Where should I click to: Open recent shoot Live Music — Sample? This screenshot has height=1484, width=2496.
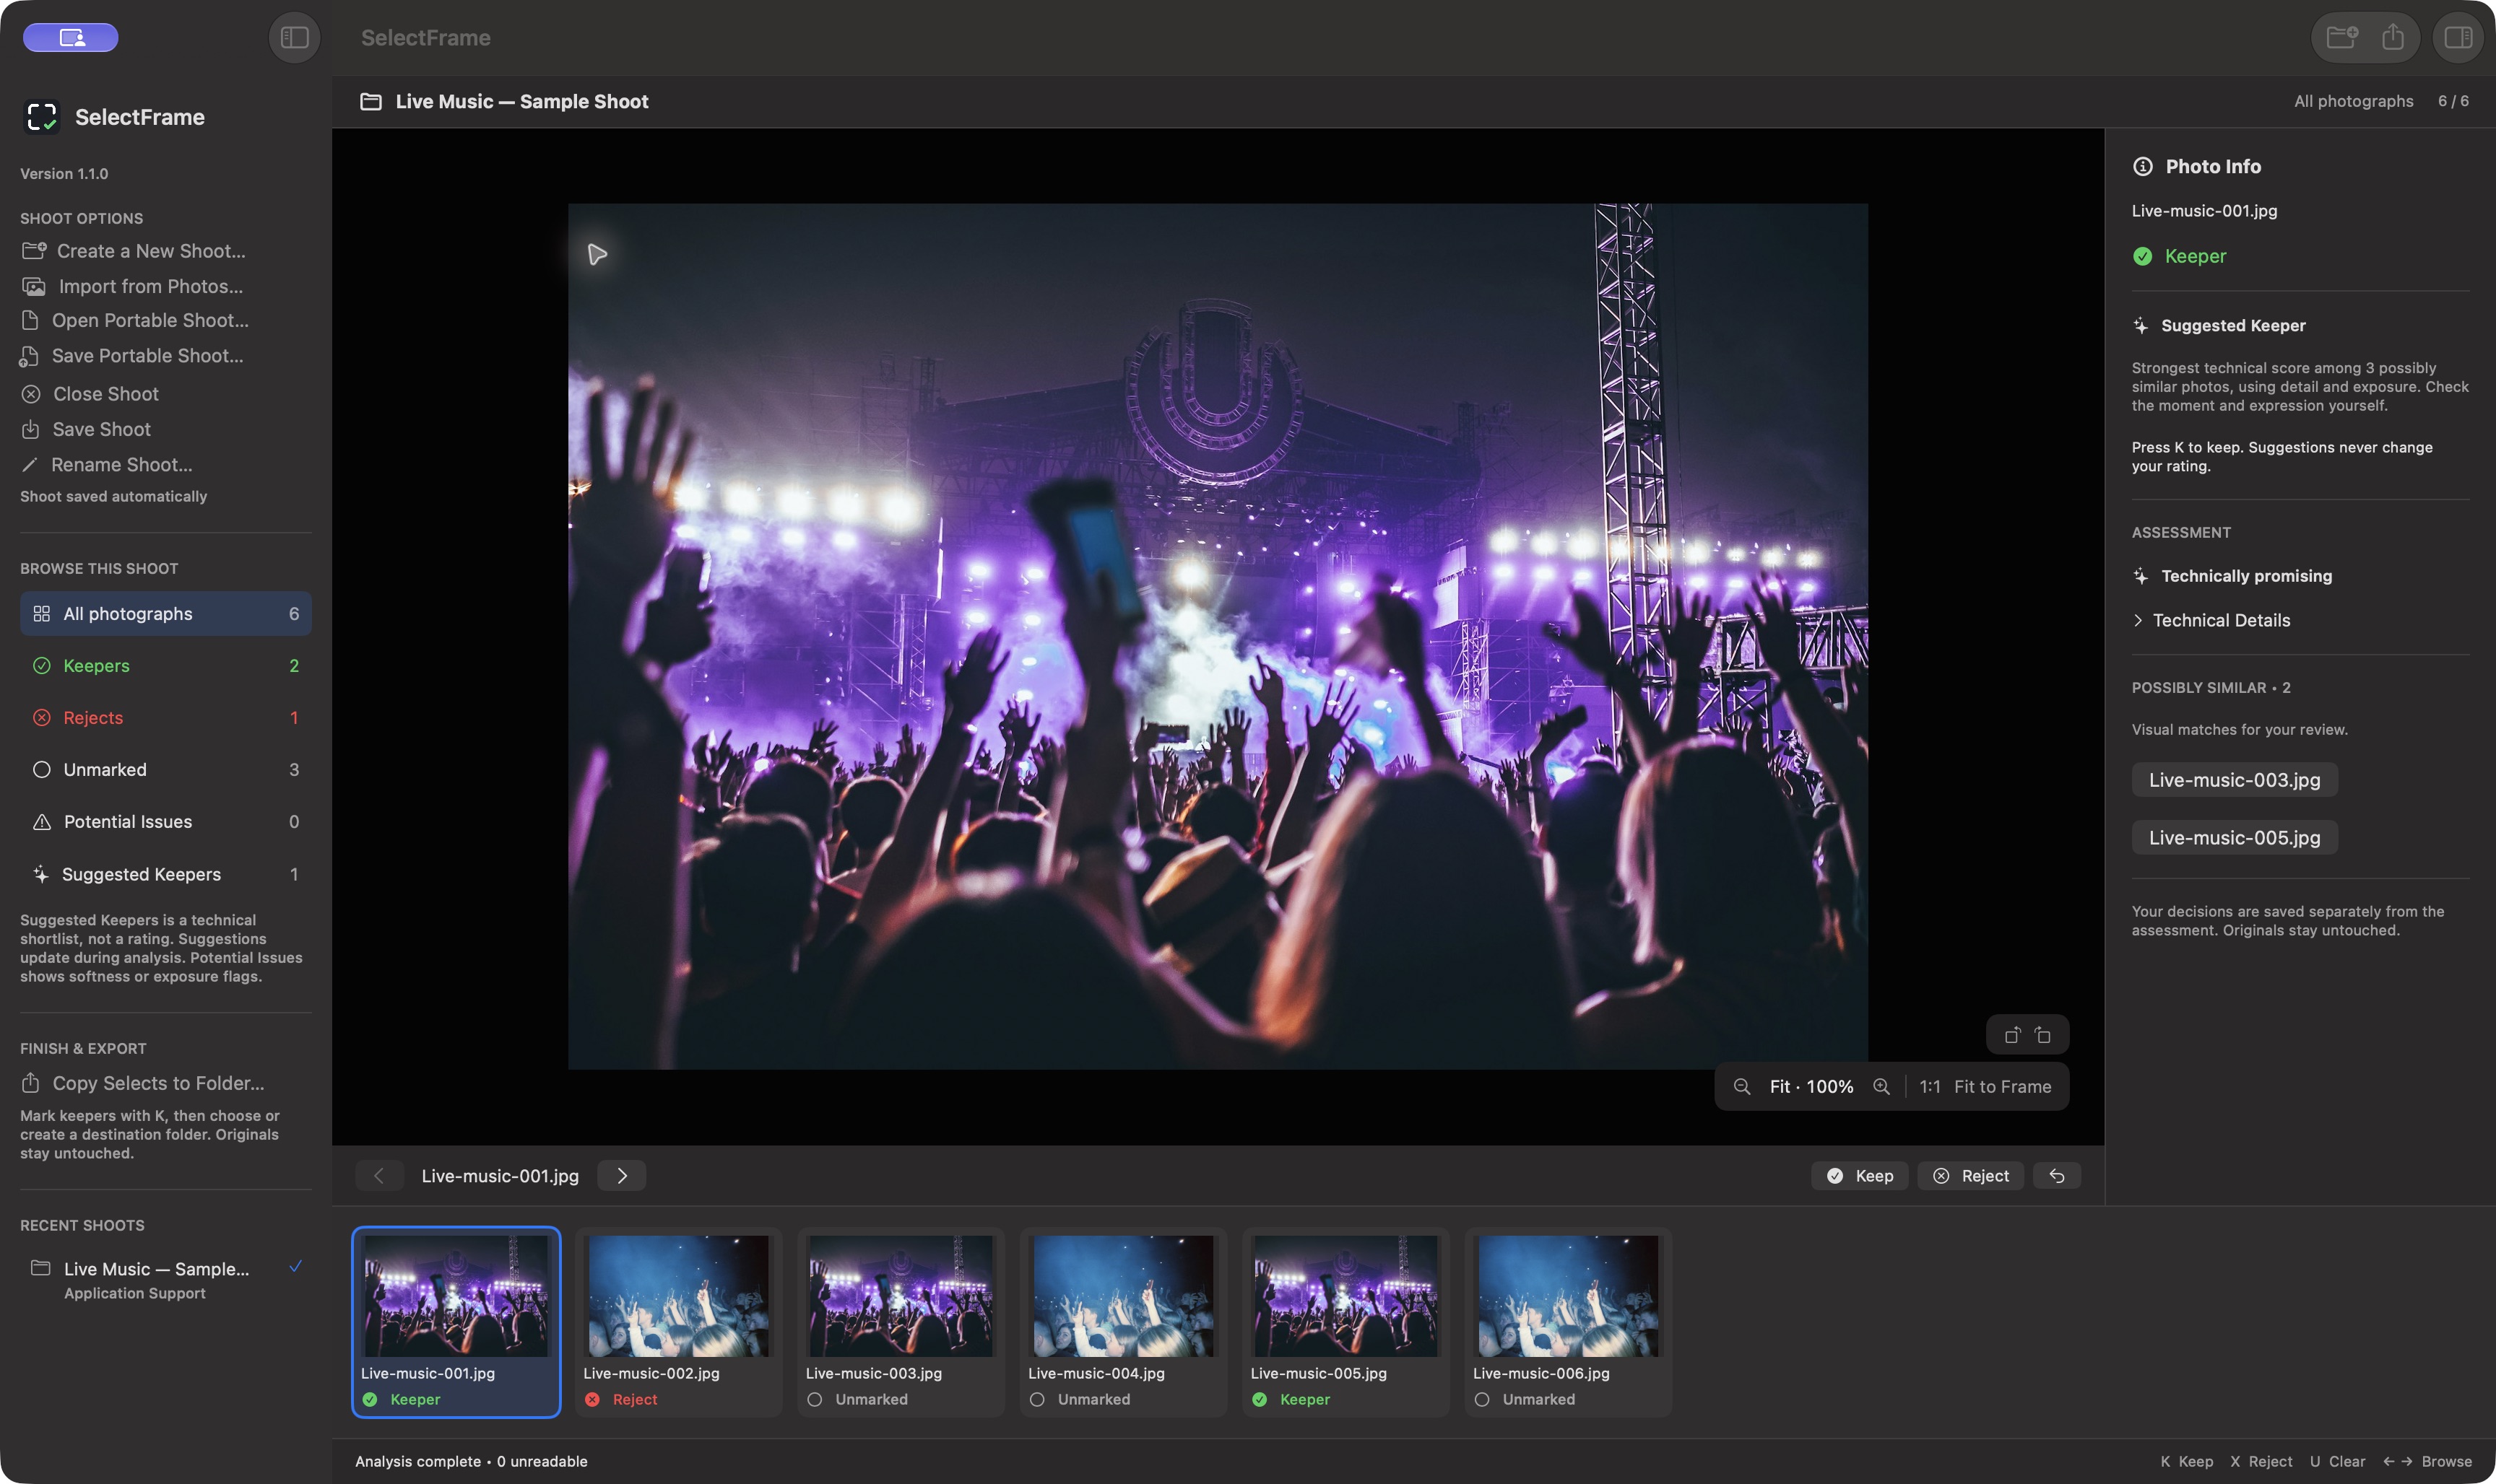click(166, 1280)
